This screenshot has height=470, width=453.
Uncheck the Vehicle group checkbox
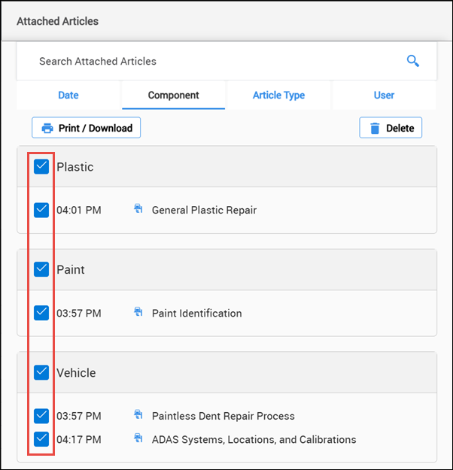pyautogui.click(x=41, y=372)
